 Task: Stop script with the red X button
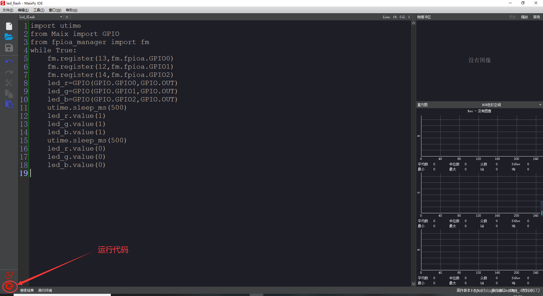pyautogui.click(x=9, y=286)
